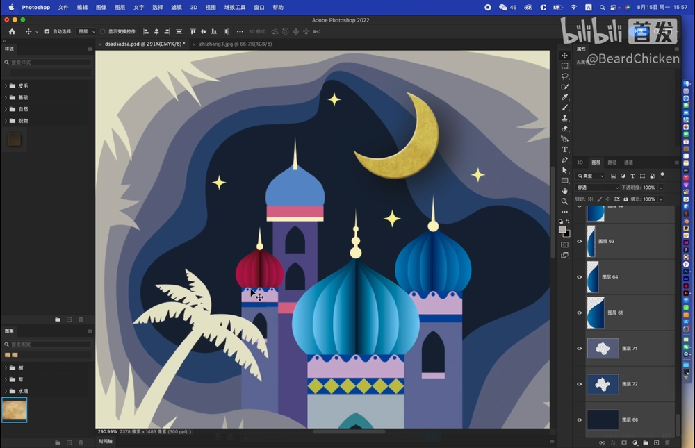
Task: Expand the 皮毛 styles folder
Action: tap(6, 86)
